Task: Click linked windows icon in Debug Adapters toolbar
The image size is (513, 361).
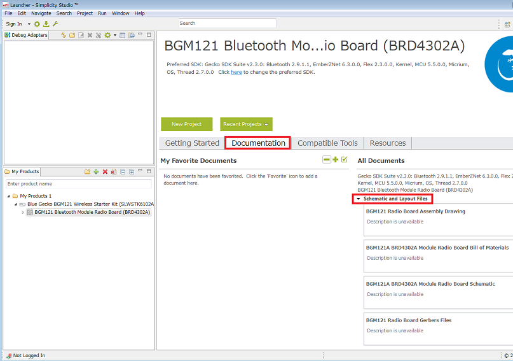Action: 132,35
